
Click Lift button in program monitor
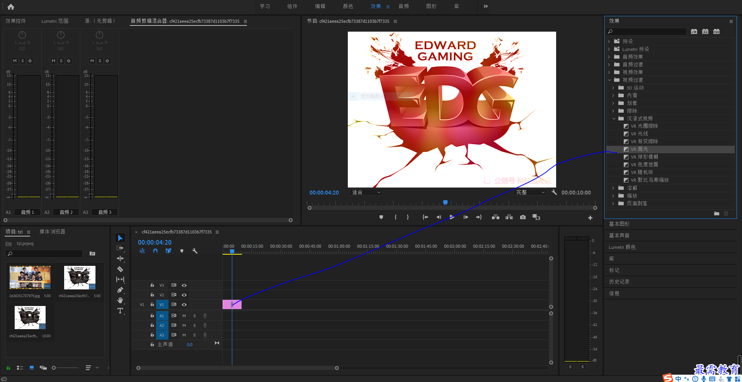click(495, 217)
